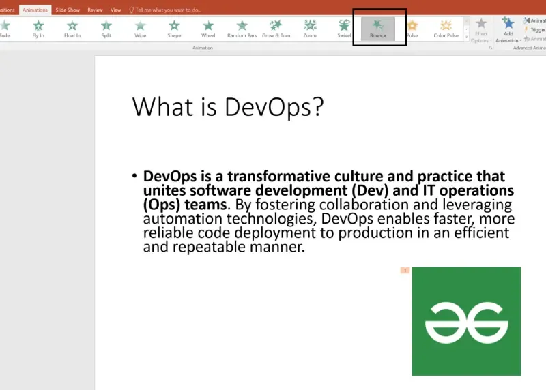Select the Swivel animation

344,29
